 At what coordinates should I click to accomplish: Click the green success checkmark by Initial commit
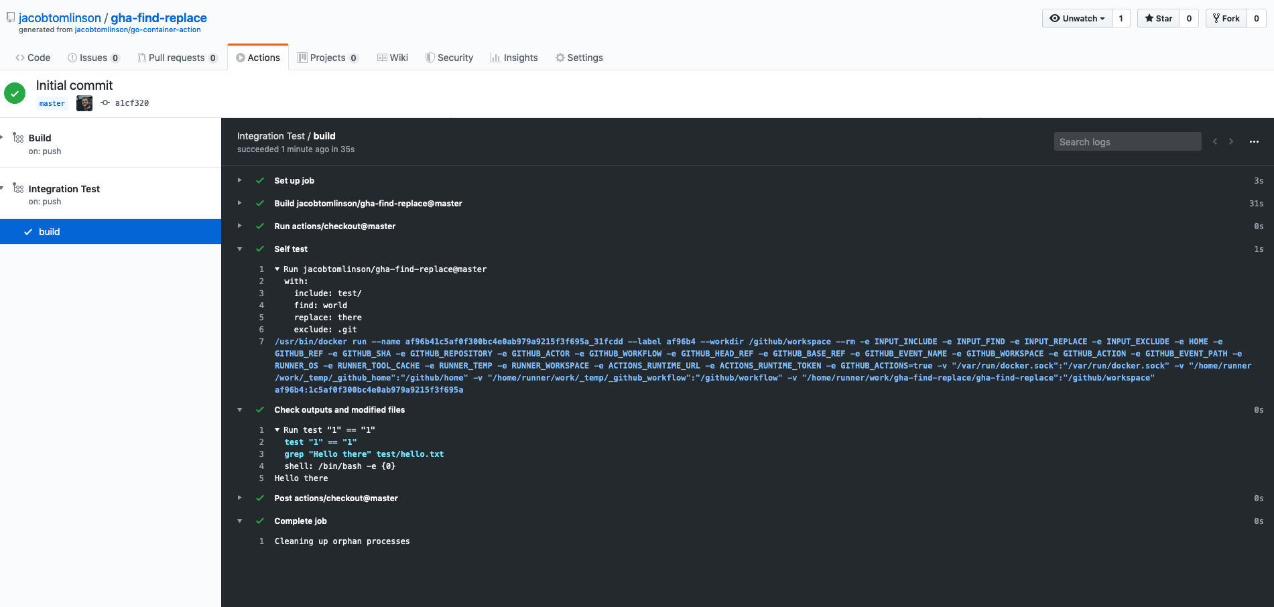[x=15, y=93]
